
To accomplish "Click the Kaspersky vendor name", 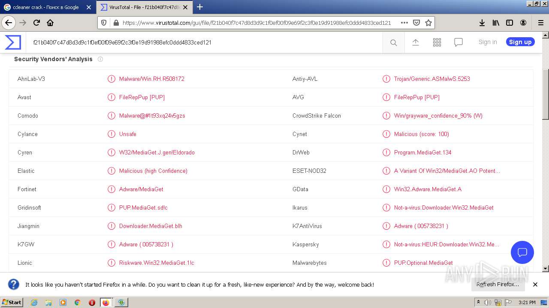I will pos(305,244).
